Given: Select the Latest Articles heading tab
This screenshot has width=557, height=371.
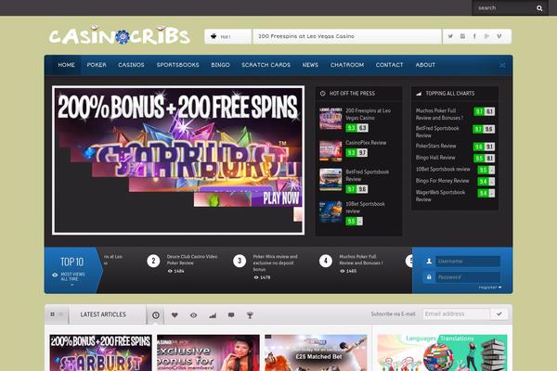Looking at the screenshot, I should point(103,314).
